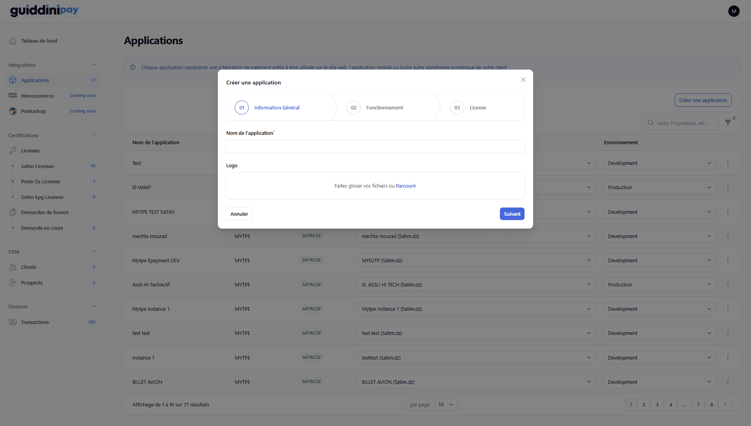Open actions menu for Assli Hi-TechActif row
The width and height of the screenshot is (751, 426).
(728, 285)
